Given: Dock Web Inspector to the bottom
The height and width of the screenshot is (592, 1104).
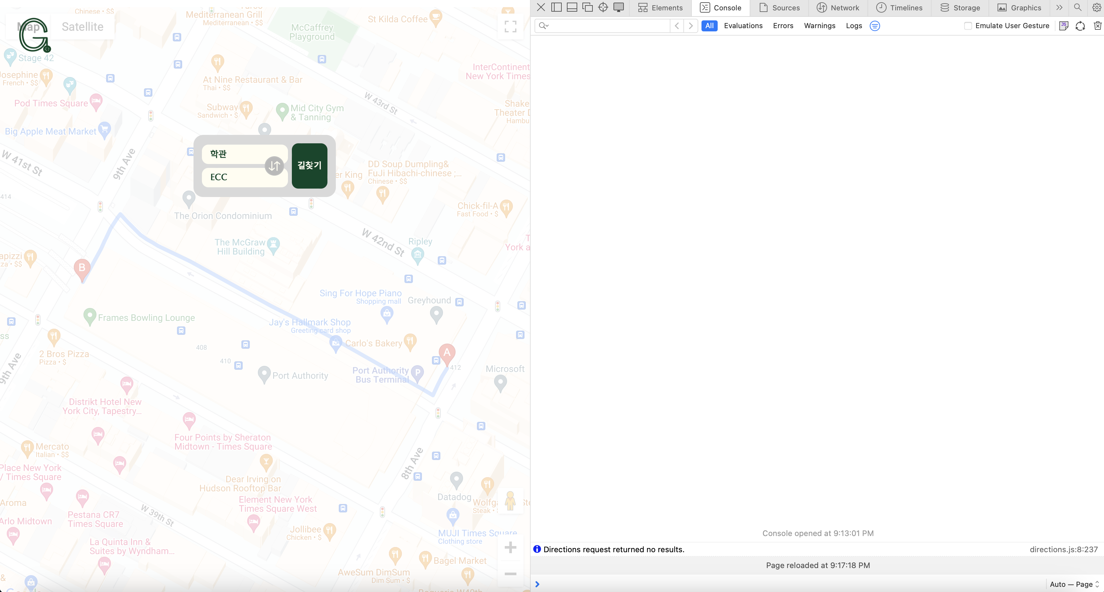Looking at the screenshot, I should point(572,7).
